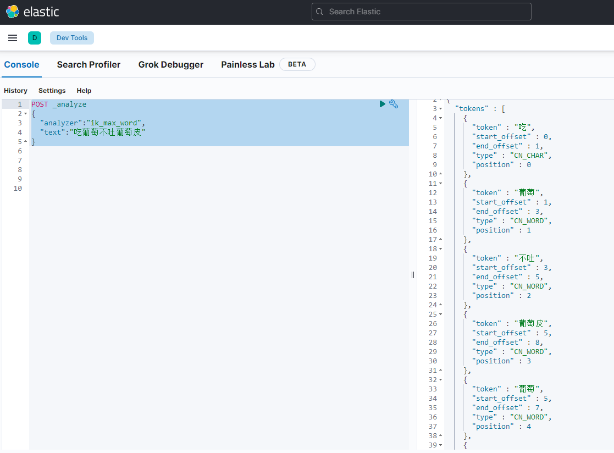The height and width of the screenshot is (453, 614).
Task: Open the Dev Tools breadcrumb
Action: [x=72, y=38]
